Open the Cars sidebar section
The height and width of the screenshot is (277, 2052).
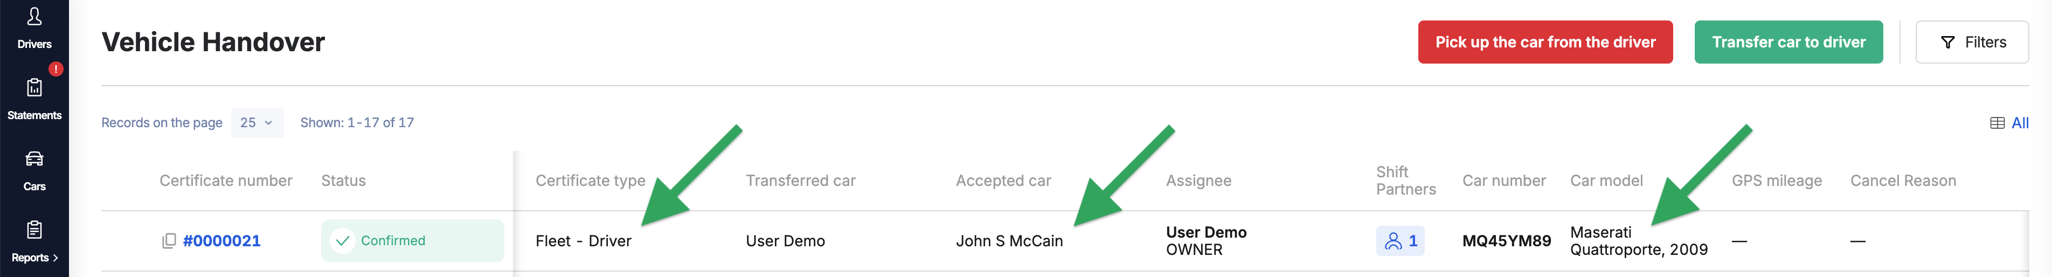[x=34, y=170]
